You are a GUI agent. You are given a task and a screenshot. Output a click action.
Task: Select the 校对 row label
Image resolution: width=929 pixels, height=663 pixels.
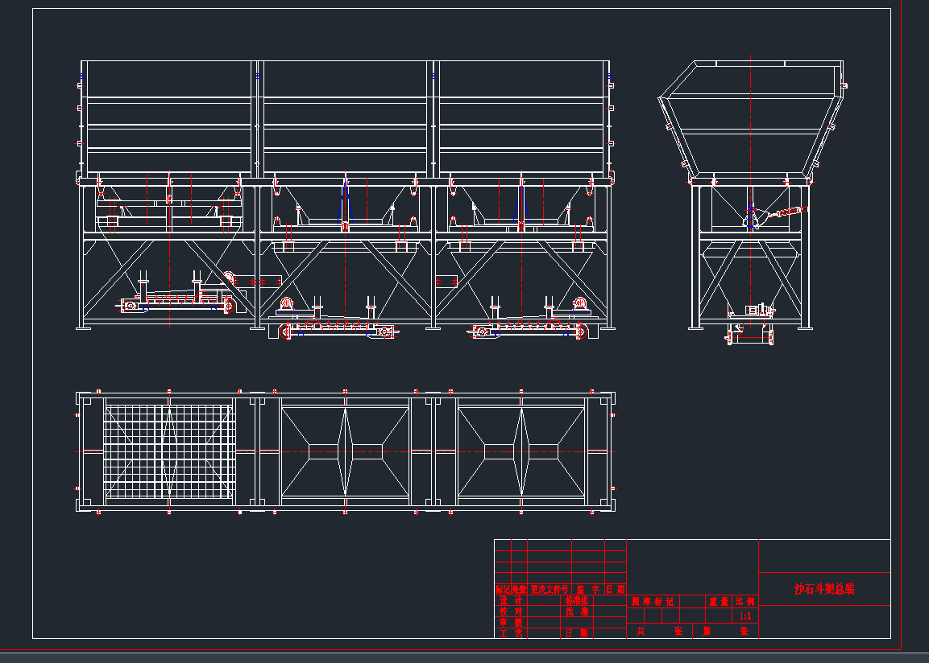tap(511, 612)
